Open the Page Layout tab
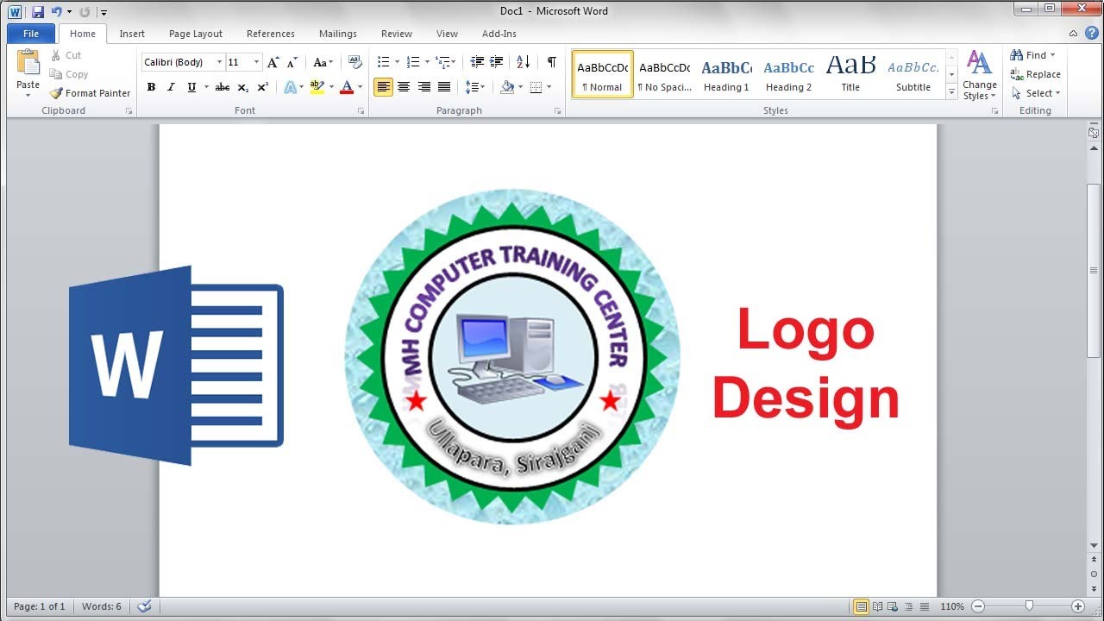Screen dimensions: 1104x621 point(195,34)
